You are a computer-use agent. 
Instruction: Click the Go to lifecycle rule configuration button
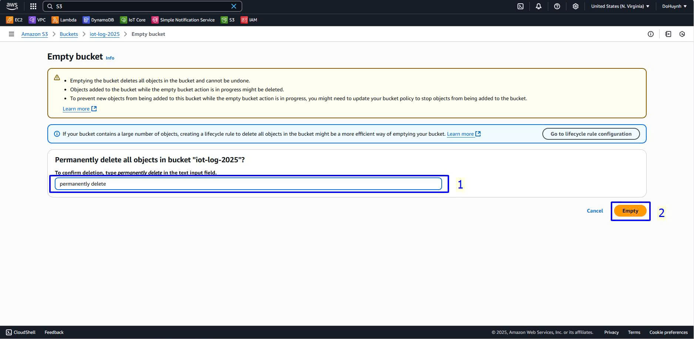pos(591,134)
